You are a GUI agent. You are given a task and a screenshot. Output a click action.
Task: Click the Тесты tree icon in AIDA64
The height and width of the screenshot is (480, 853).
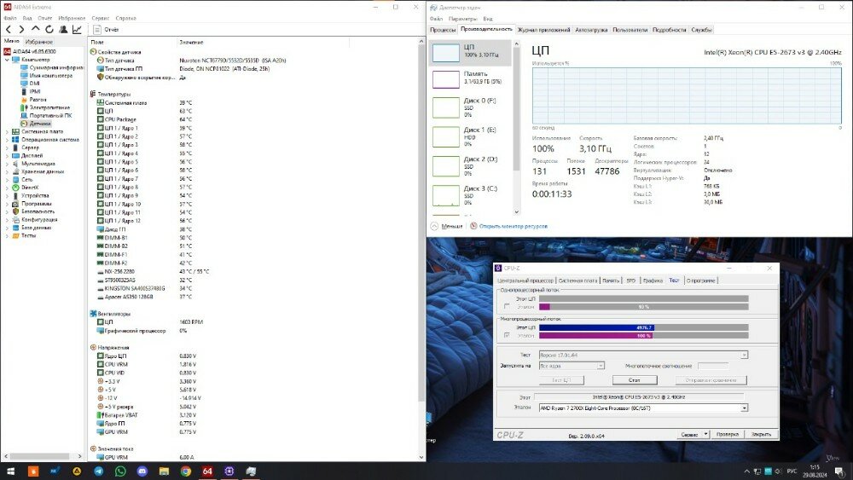(15, 235)
